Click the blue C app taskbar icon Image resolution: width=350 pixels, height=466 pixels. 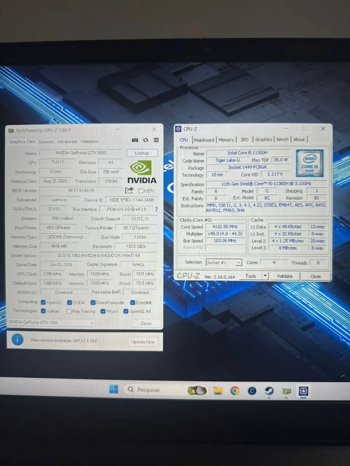(252, 391)
